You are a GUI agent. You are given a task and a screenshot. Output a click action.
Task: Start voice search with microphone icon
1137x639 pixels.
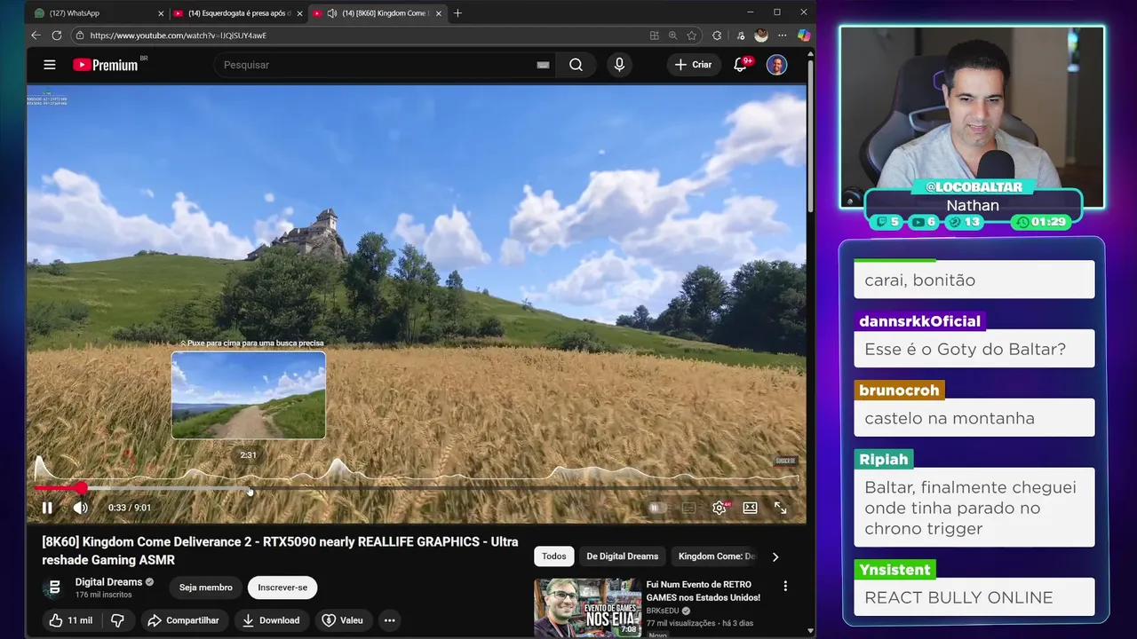619,65
